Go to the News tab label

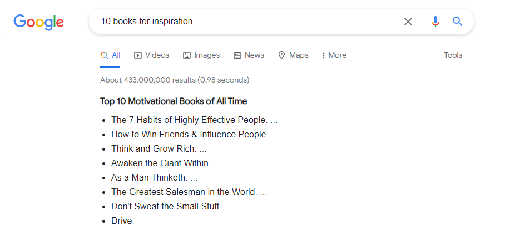click(x=254, y=55)
